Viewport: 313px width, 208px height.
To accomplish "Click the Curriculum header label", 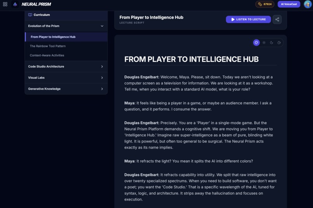I will coord(42,15).
